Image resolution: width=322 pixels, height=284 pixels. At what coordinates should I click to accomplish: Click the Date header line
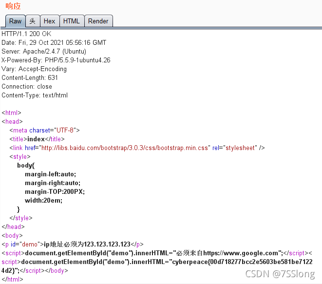click(54, 42)
